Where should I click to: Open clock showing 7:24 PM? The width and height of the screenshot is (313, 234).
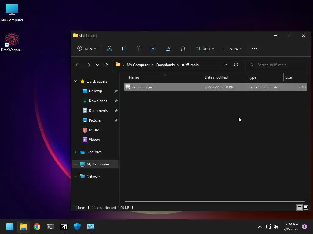pyautogui.click(x=291, y=227)
